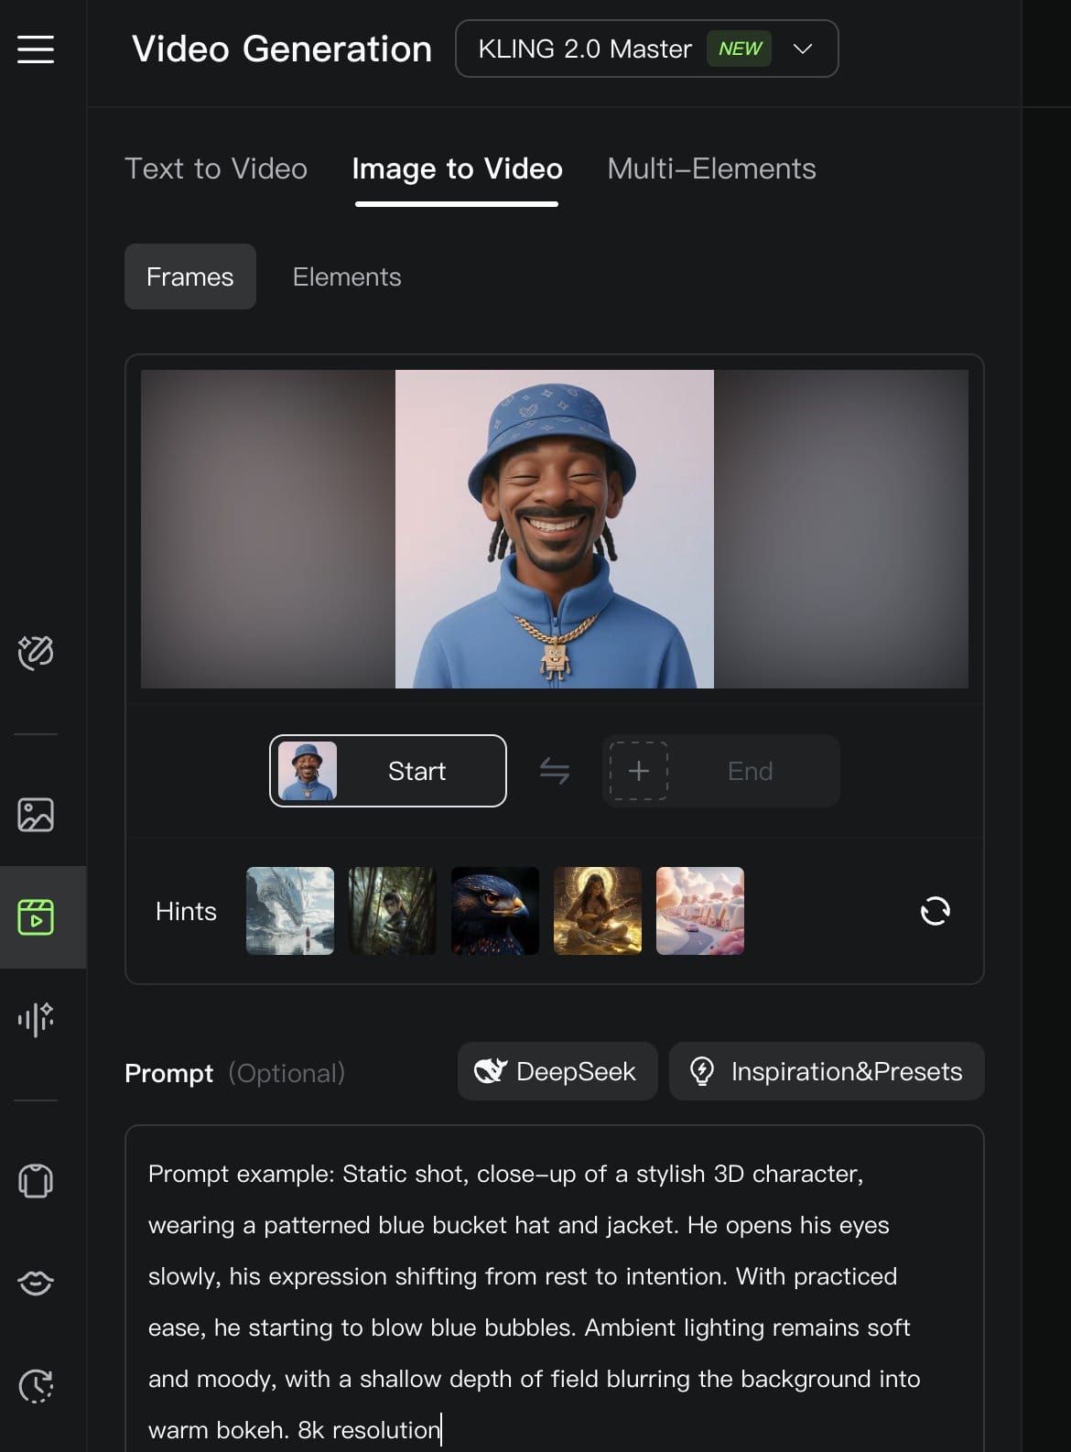Add an End frame image
1071x1452 pixels.
click(x=639, y=771)
